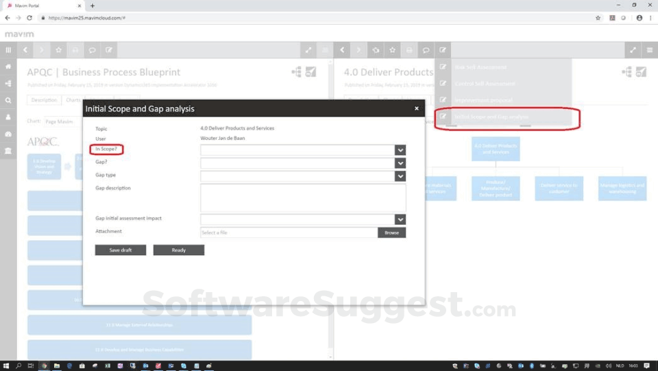This screenshot has width=658, height=371.
Task: Open the In Scope? dropdown
Action: tap(400, 150)
